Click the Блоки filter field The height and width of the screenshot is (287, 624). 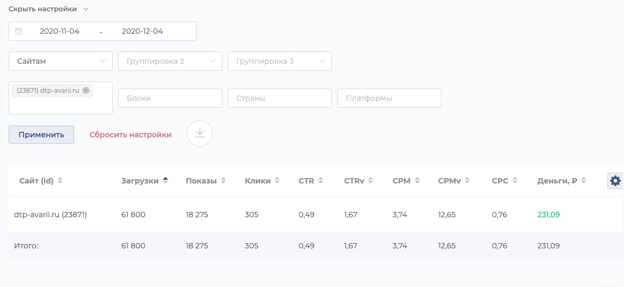click(170, 98)
